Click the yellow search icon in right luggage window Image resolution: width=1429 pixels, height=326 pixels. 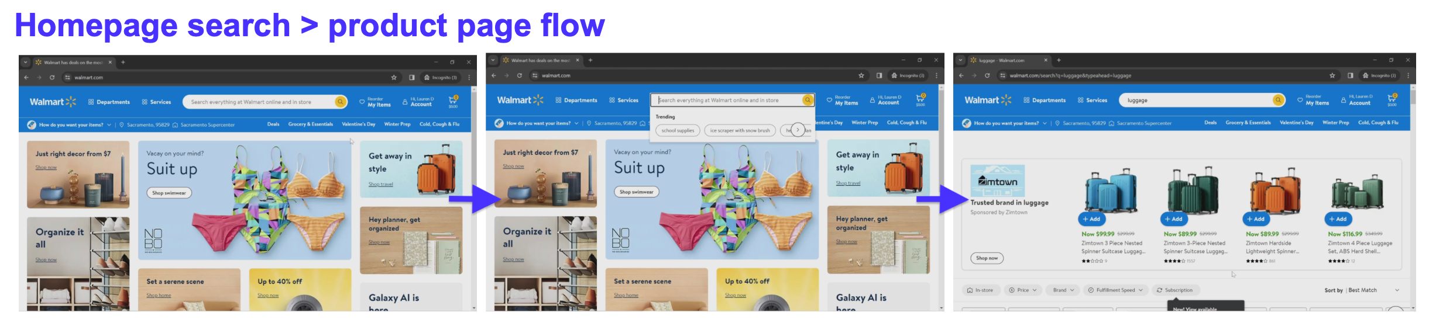pos(1279,100)
